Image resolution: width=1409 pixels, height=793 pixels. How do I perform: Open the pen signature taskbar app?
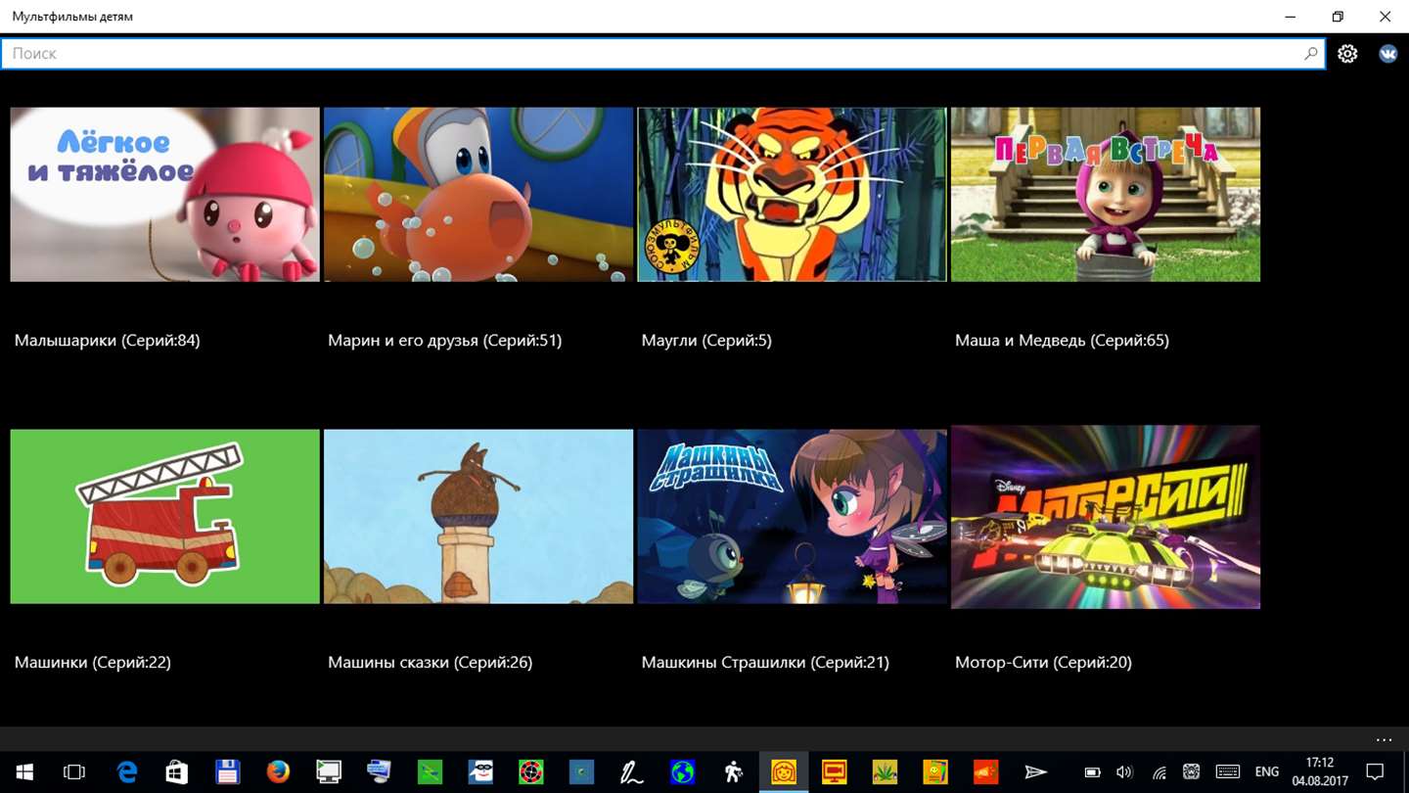pos(632,772)
